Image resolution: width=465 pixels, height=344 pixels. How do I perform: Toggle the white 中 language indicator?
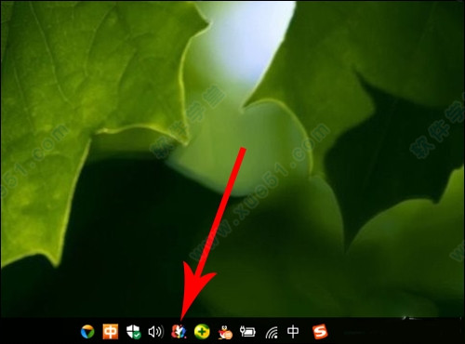[293, 332]
